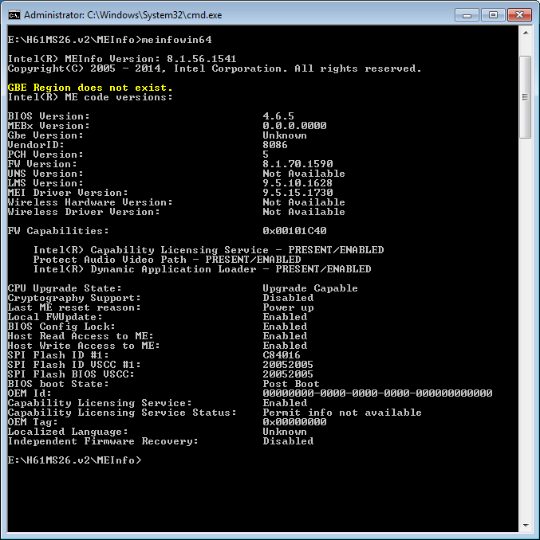Click the vertical scrollbar thumb
Image resolution: width=540 pixels, height=540 pixels.
526,97
